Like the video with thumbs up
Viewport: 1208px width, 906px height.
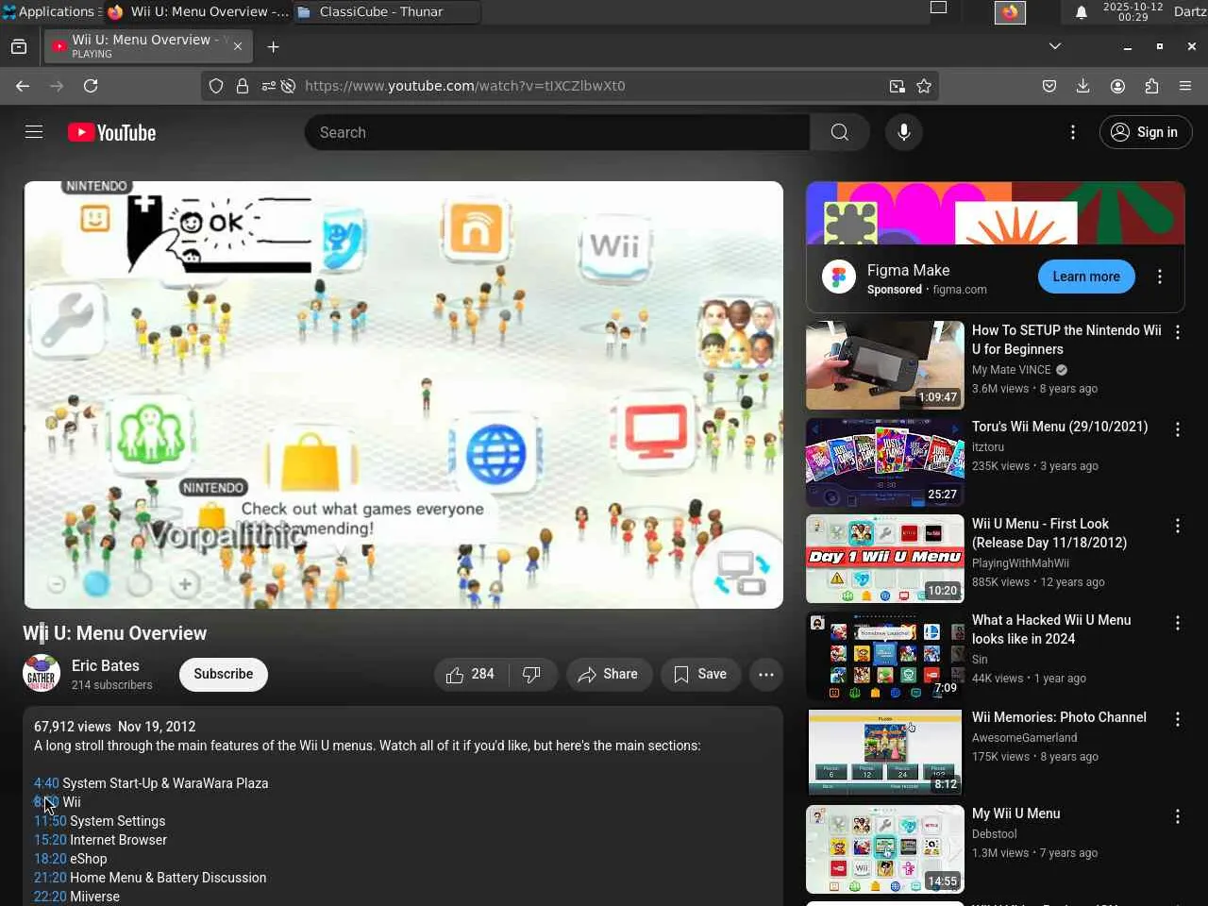coord(471,674)
